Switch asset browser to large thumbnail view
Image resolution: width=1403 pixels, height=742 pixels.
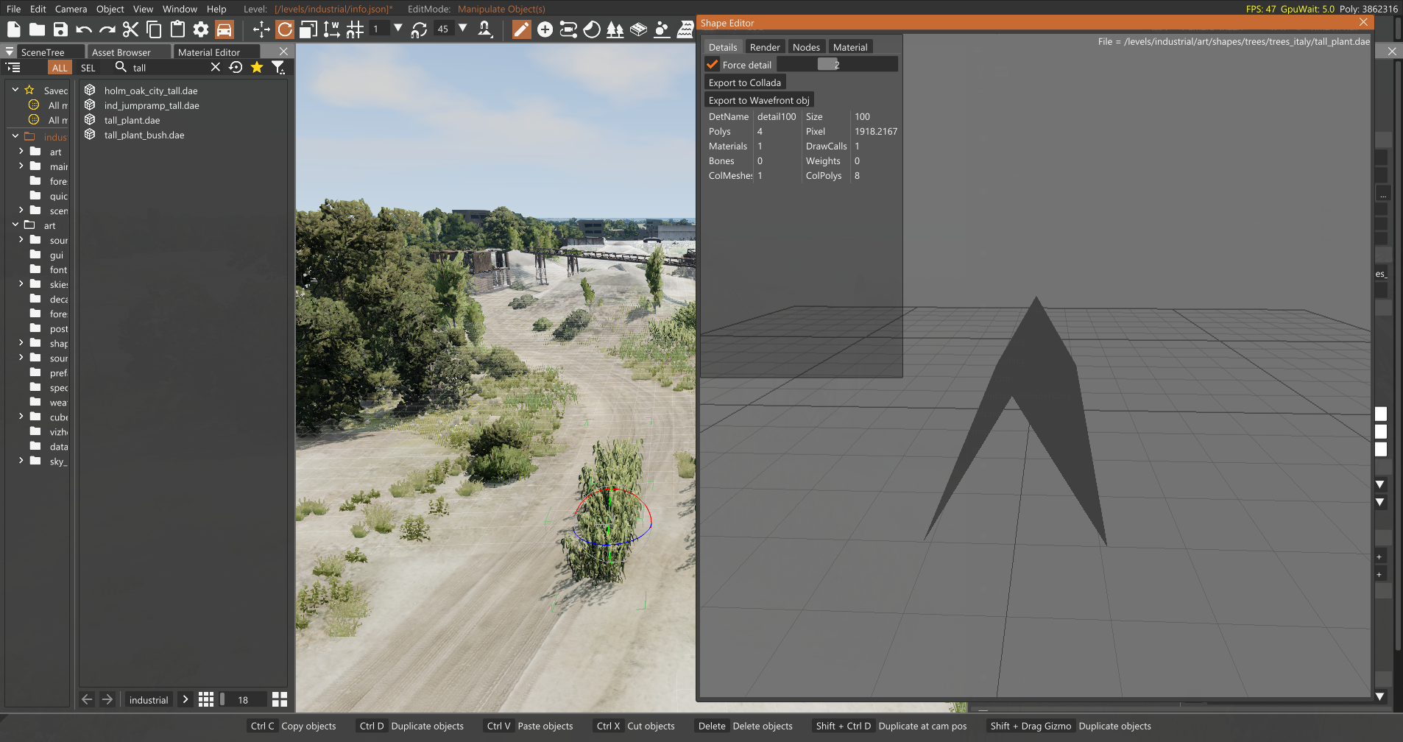(280, 699)
